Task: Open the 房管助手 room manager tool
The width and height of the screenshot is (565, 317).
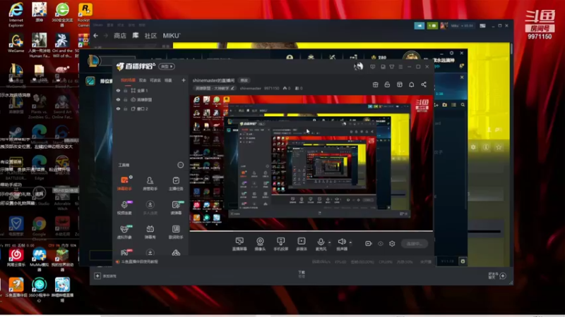Action: click(x=150, y=182)
